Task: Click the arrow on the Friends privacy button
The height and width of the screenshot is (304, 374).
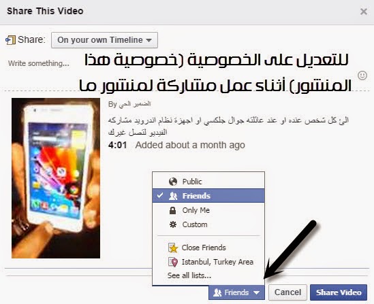Action: 257,292
